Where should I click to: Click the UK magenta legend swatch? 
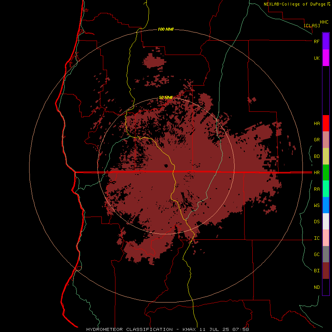[x=326, y=58]
